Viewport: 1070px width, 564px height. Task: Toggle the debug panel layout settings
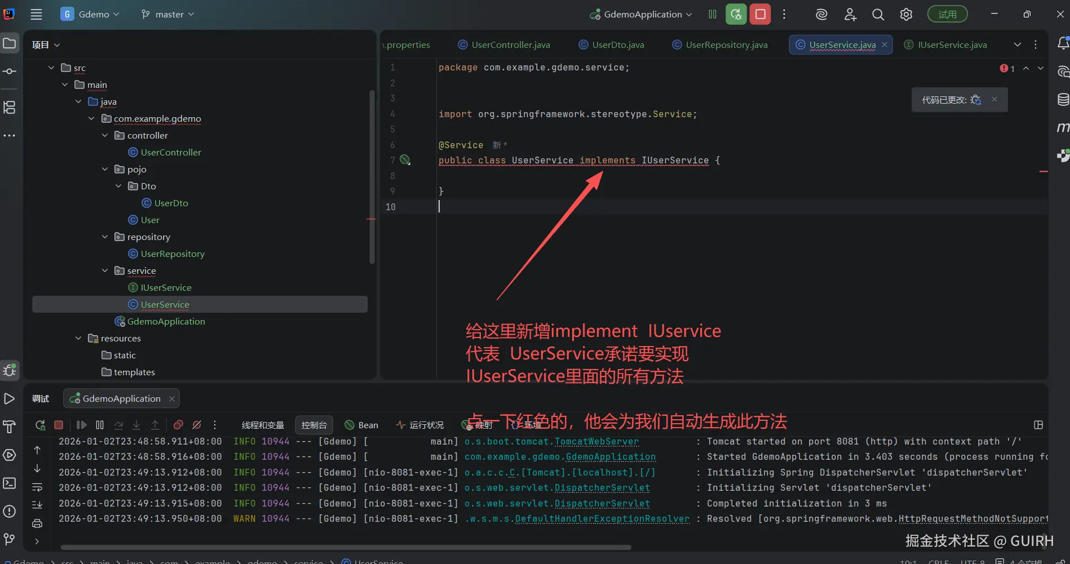click(x=1038, y=425)
